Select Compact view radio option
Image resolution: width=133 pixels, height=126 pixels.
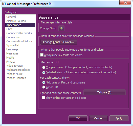tap(44, 67)
